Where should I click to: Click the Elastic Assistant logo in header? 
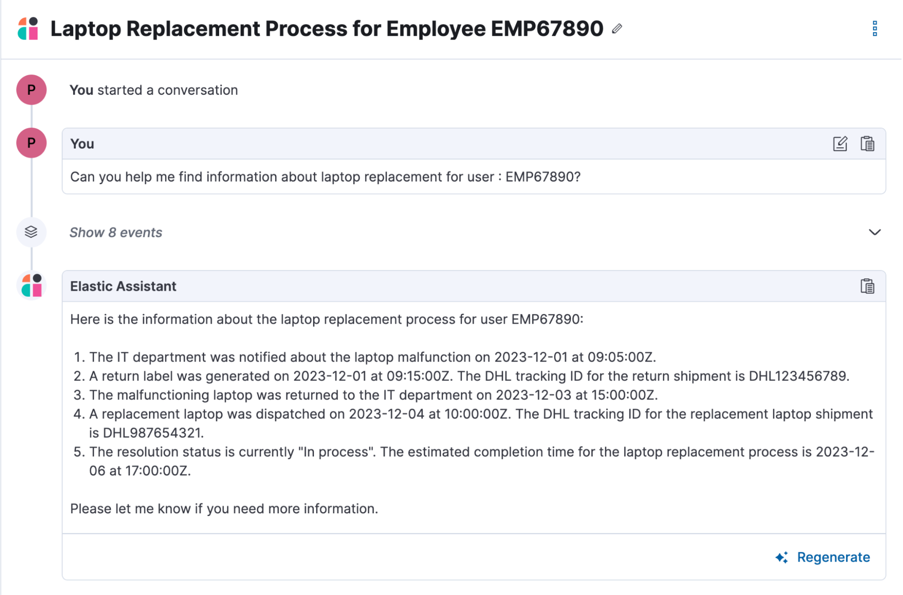click(28, 28)
